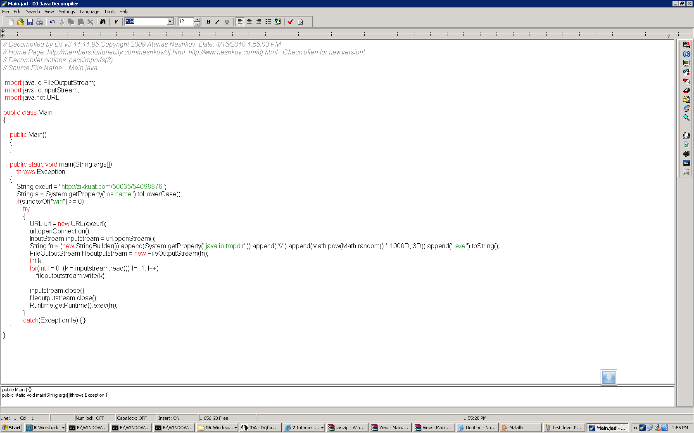Screen dimensions: 694x433
Task: Toggle the bullet list formatting
Action: tap(268, 22)
